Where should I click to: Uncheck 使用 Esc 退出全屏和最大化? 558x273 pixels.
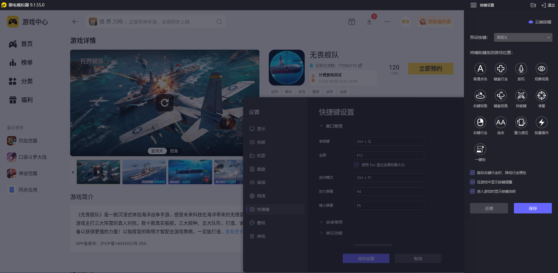356,165
